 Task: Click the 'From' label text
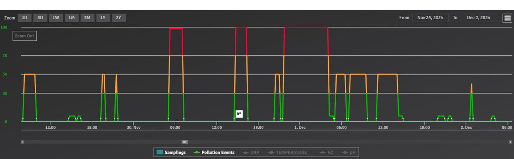[404, 18]
